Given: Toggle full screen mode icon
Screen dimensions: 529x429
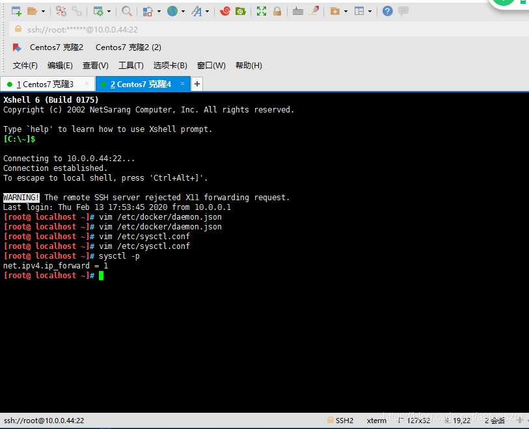Looking at the screenshot, I should 262,11.
